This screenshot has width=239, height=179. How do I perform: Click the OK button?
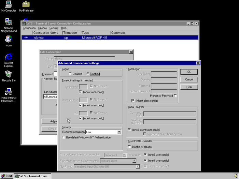[x=189, y=72]
